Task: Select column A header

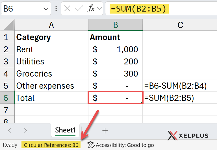Action: click(51, 25)
